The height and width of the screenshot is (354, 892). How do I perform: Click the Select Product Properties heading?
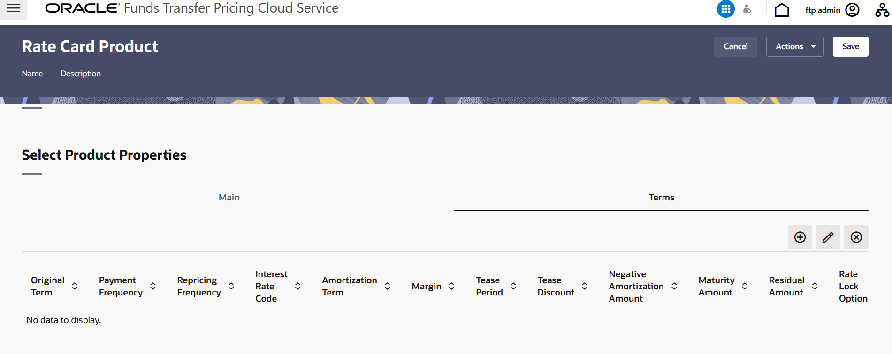104,155
